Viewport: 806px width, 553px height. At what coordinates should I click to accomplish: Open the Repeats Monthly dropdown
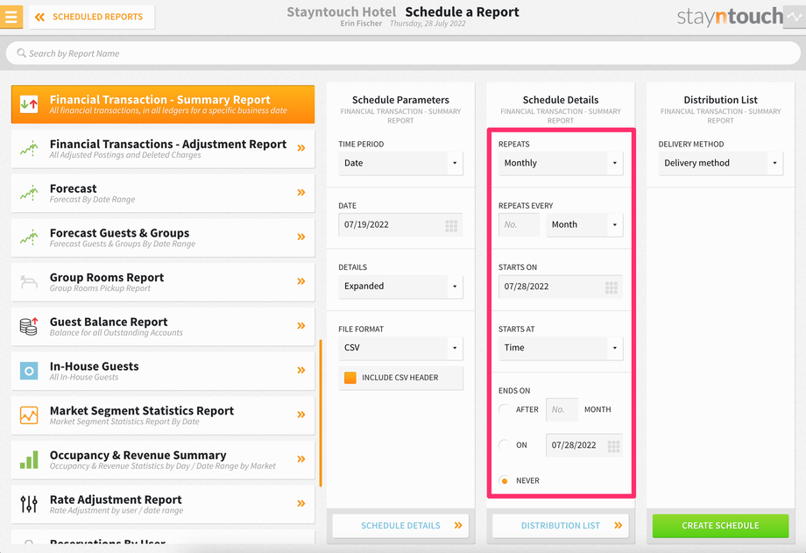[561, 163]
